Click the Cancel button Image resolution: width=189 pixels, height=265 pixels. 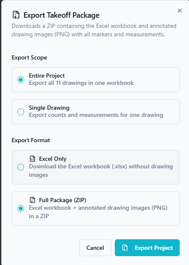click(95, 248)
